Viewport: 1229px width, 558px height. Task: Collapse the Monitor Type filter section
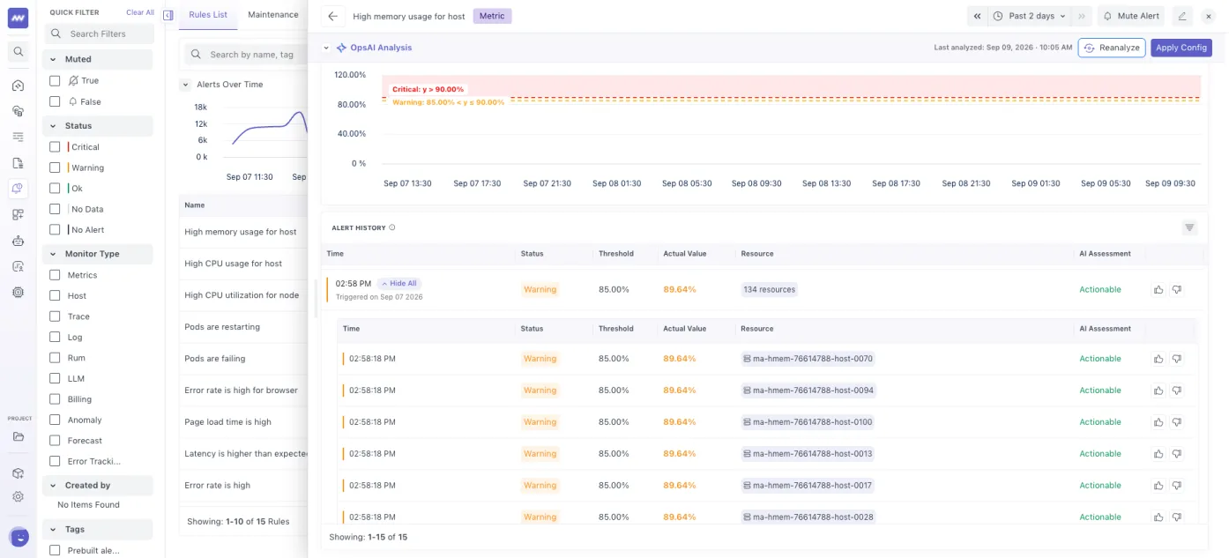click(97, 254)
